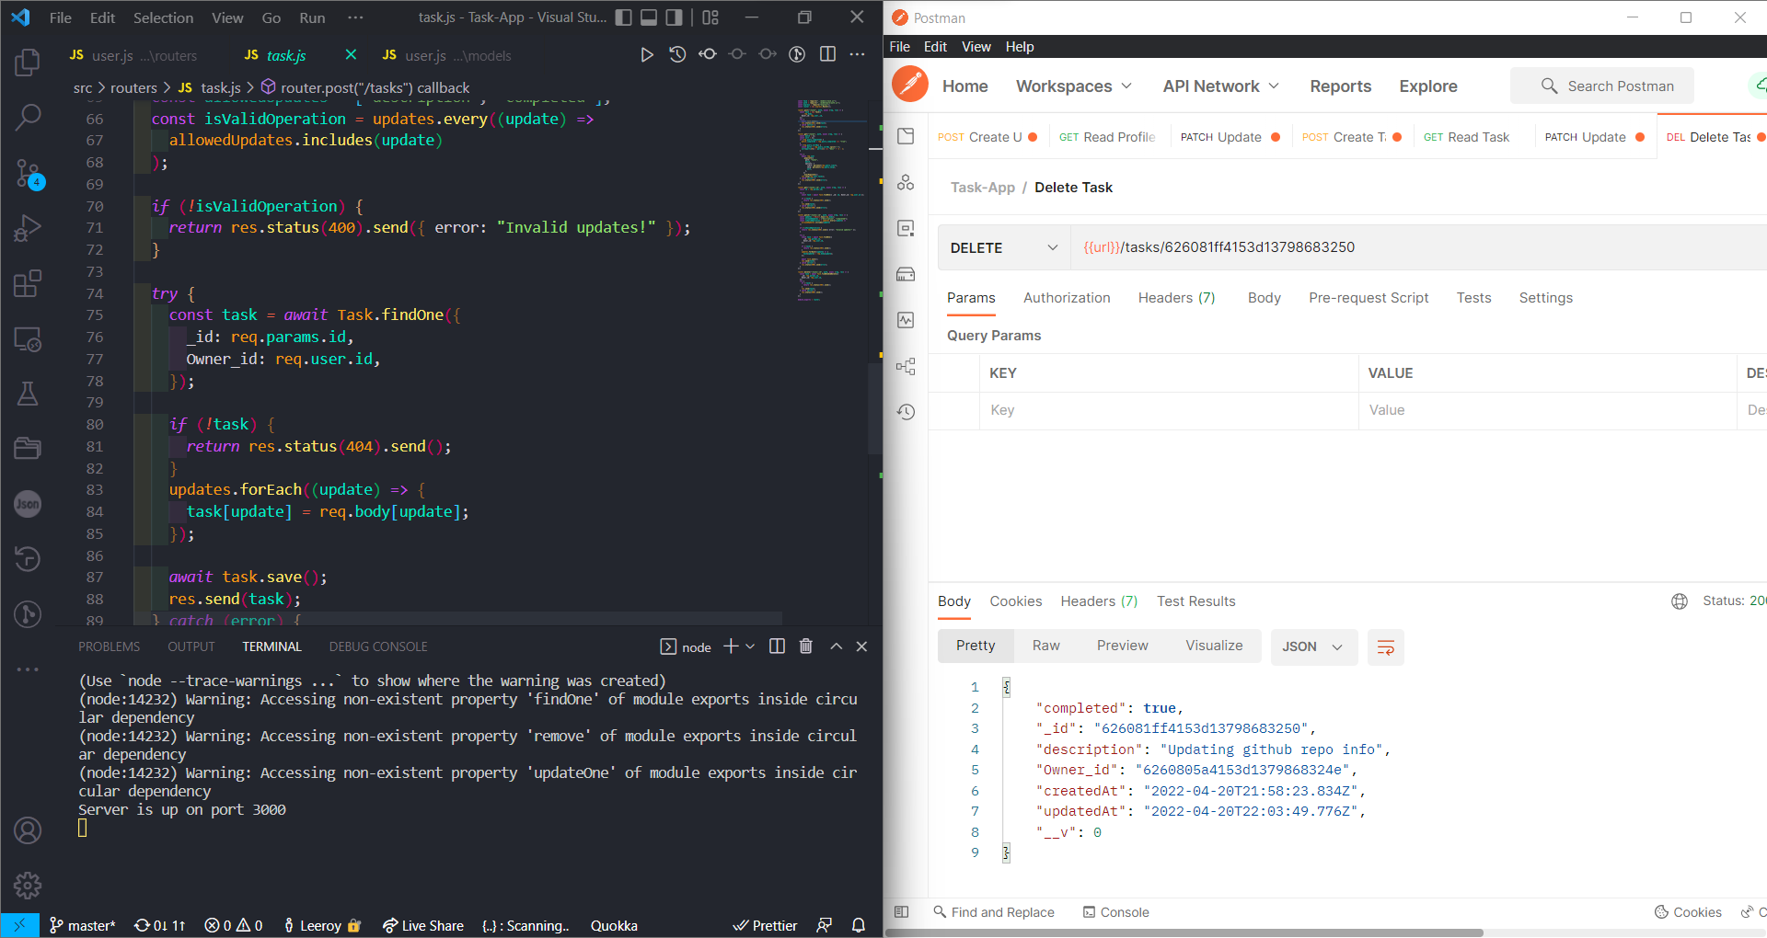Open Postman's Collections panel icon
This screenshot has height=938, width=1767.
coord(906,135)
